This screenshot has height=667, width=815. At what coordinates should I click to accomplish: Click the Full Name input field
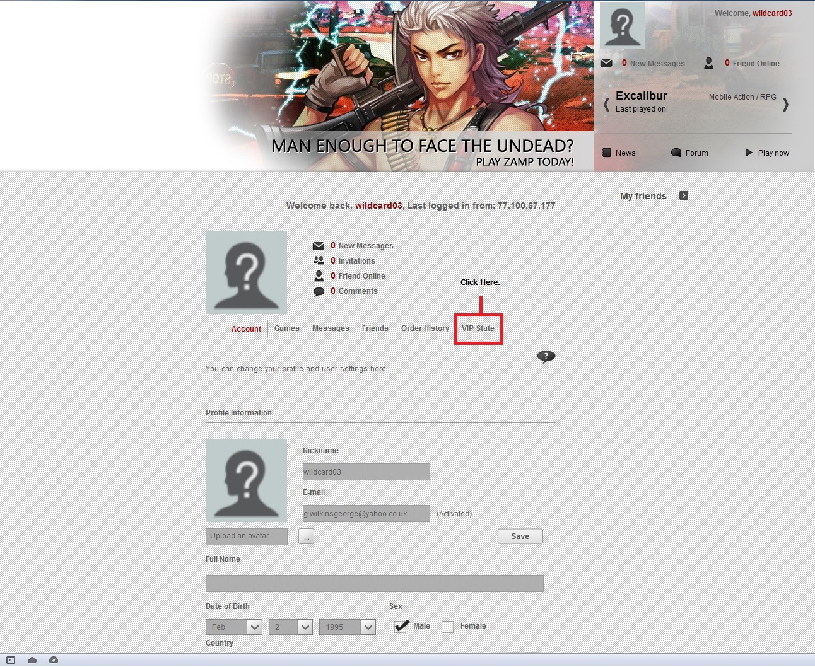pyautogui.click(x=374, y=583)
